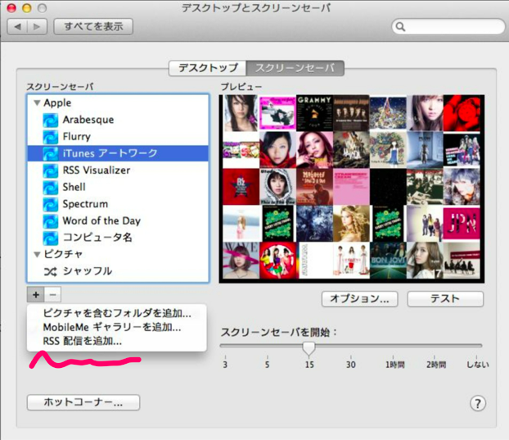
Task: Select the RSS Visualizer row
Action: point(118,170)
